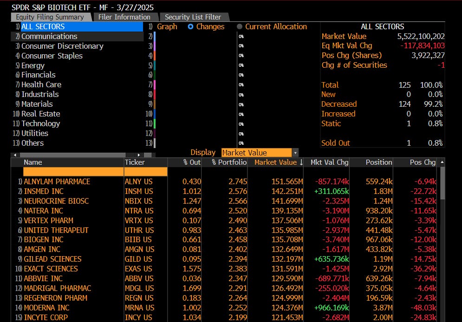The width and height of the screenshot is (462, 322).
Task: Click the Communications color bar in graph
Action: coord(155,36)
